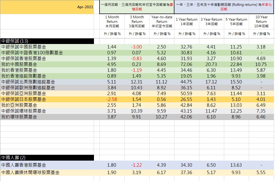Select the 10.27 year-to-date return cell
This screenshot has width=275, height=181.
161,117
